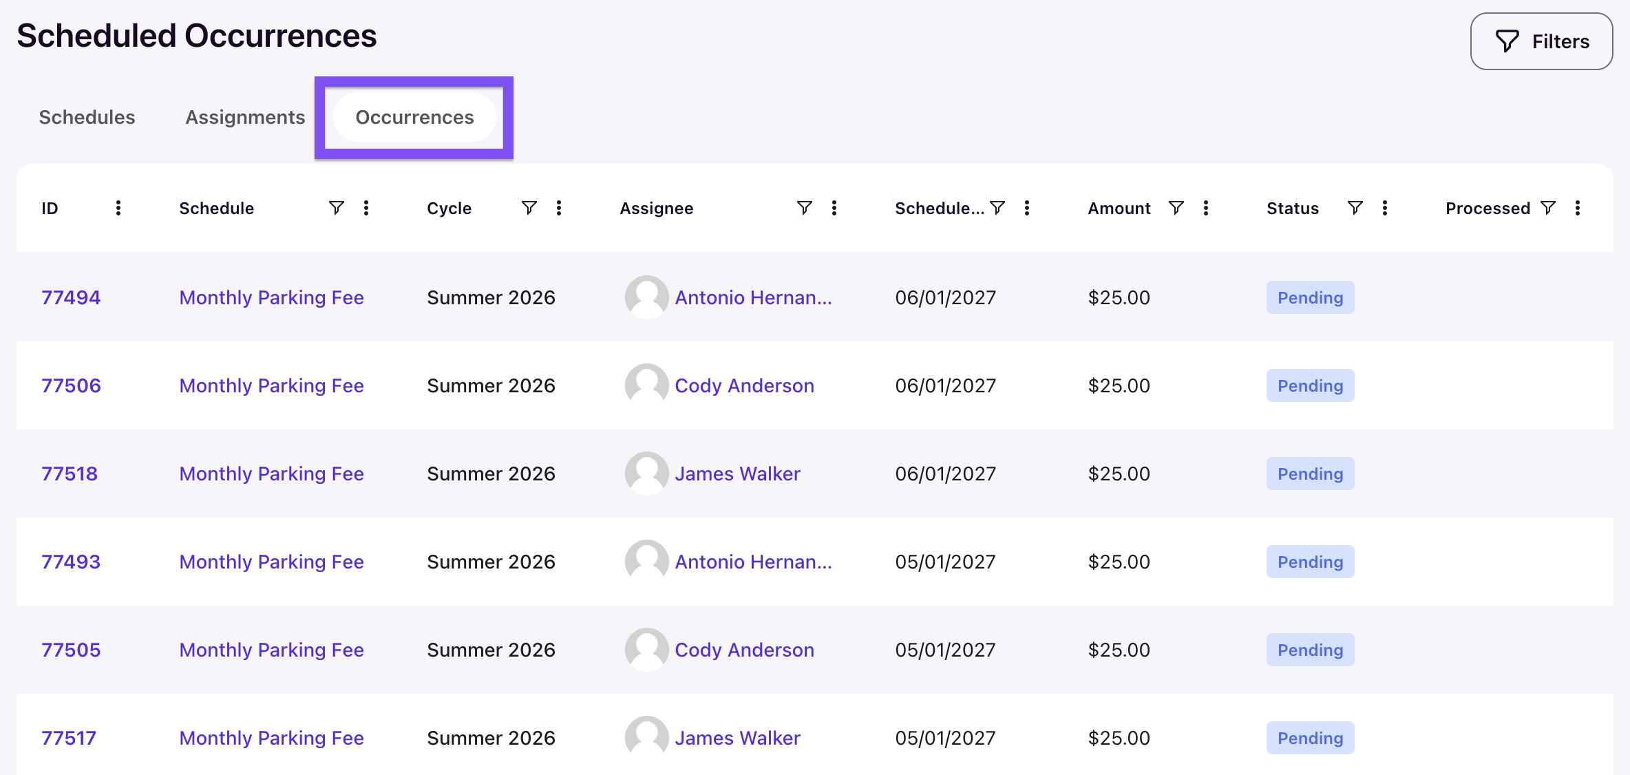The width and height of the screenshot is (1630, 775).
Task: Open the Filters button
Action: [x=1541, y=41]
